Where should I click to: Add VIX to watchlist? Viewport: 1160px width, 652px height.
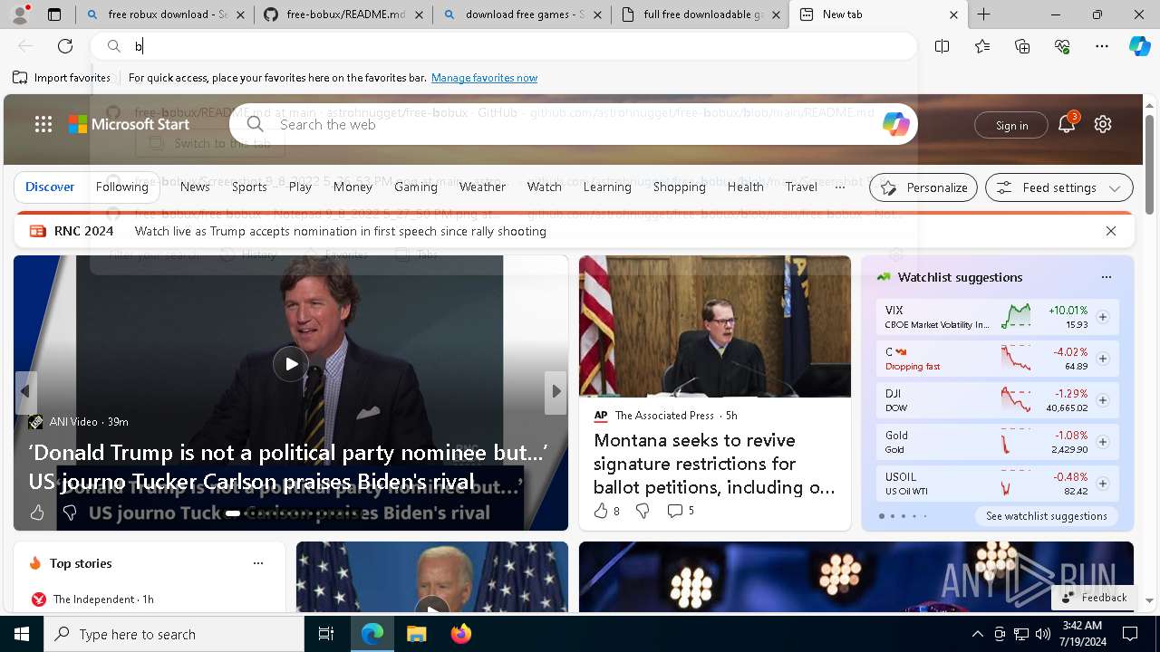[1102, 317]
